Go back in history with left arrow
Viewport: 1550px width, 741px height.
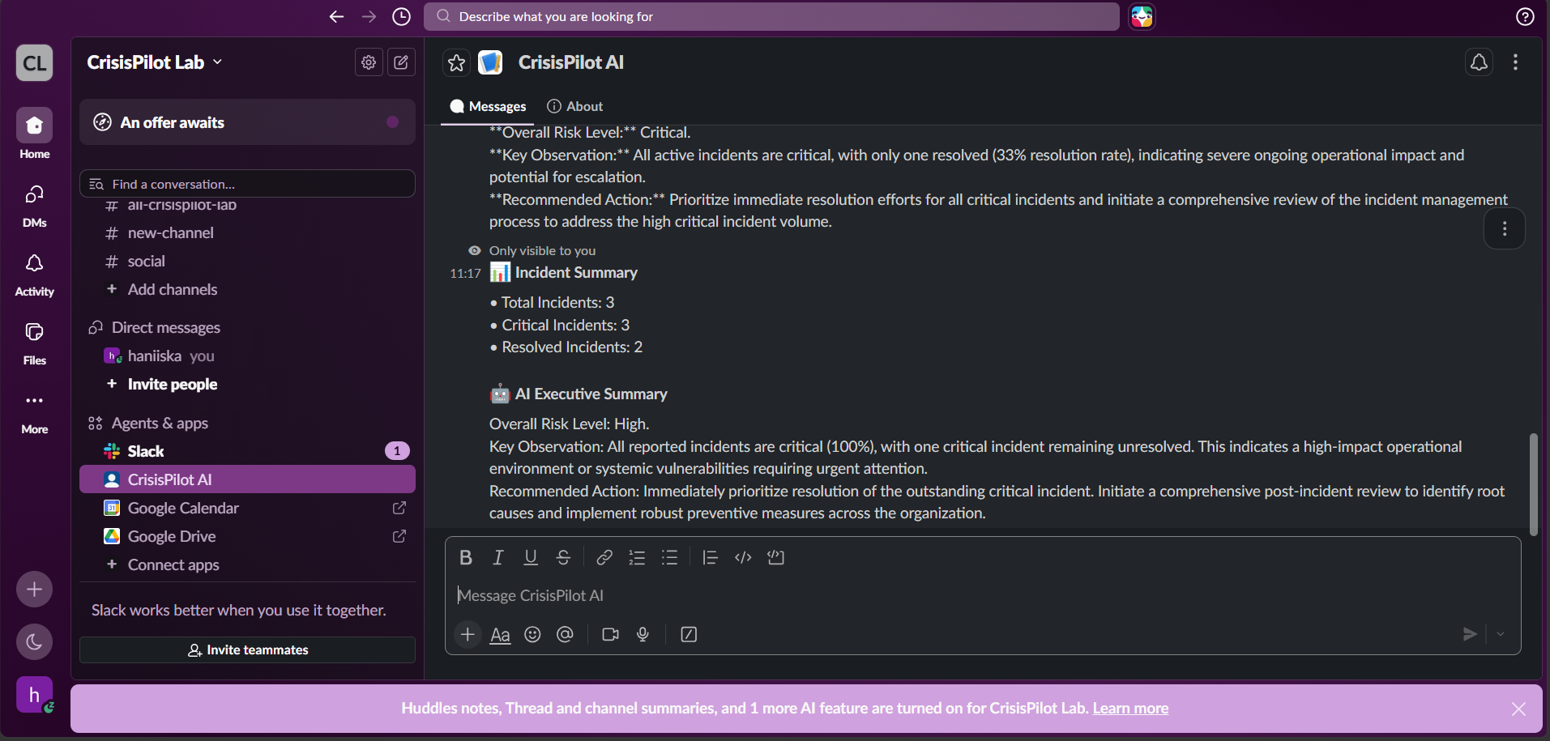point(336,16)
